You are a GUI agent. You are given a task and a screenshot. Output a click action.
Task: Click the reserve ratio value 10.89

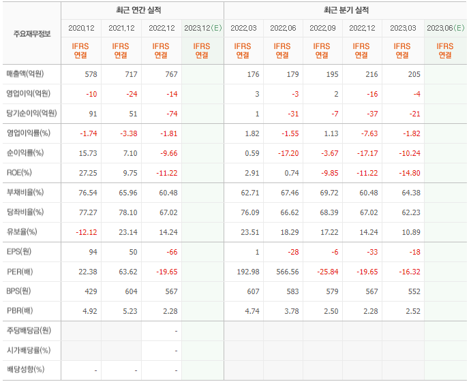pyautogui.click(x=411, y=232)
